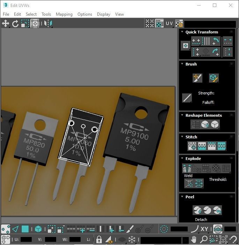Select the Pan View hand tool
Viewport: 239px width, 245px height.
click(194, 239)
